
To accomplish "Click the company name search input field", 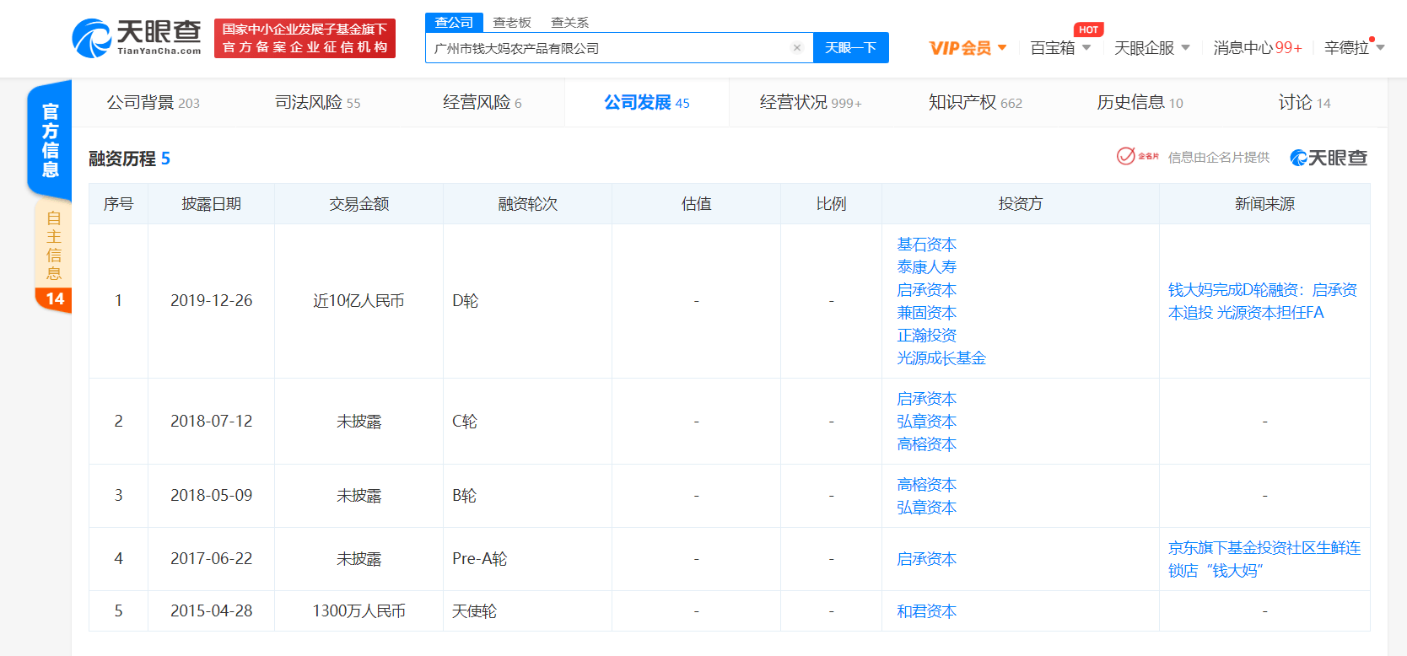I will coord(607,48).
